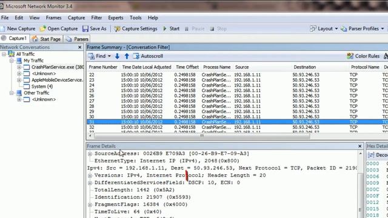Open the File menu
The width and height of the screenshot is (388, 218).
coord(5,18)
